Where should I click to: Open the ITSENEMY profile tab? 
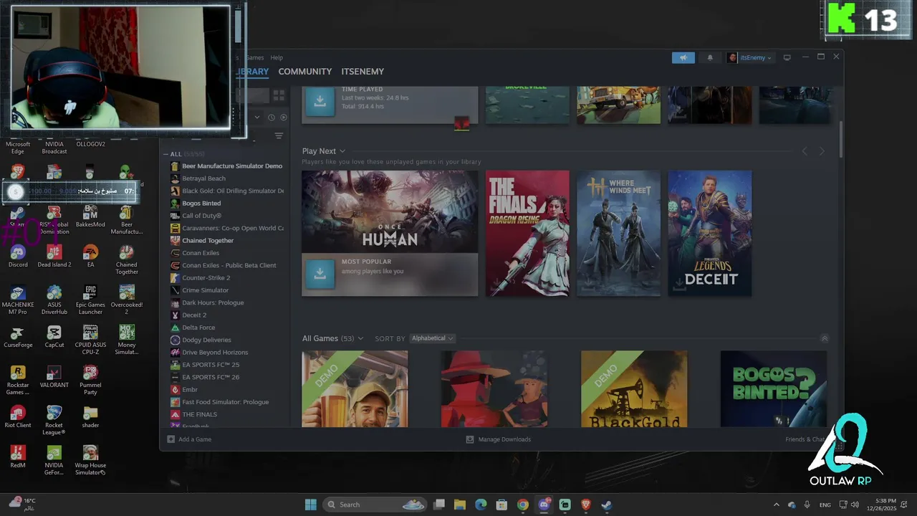[x=363, y=72]
